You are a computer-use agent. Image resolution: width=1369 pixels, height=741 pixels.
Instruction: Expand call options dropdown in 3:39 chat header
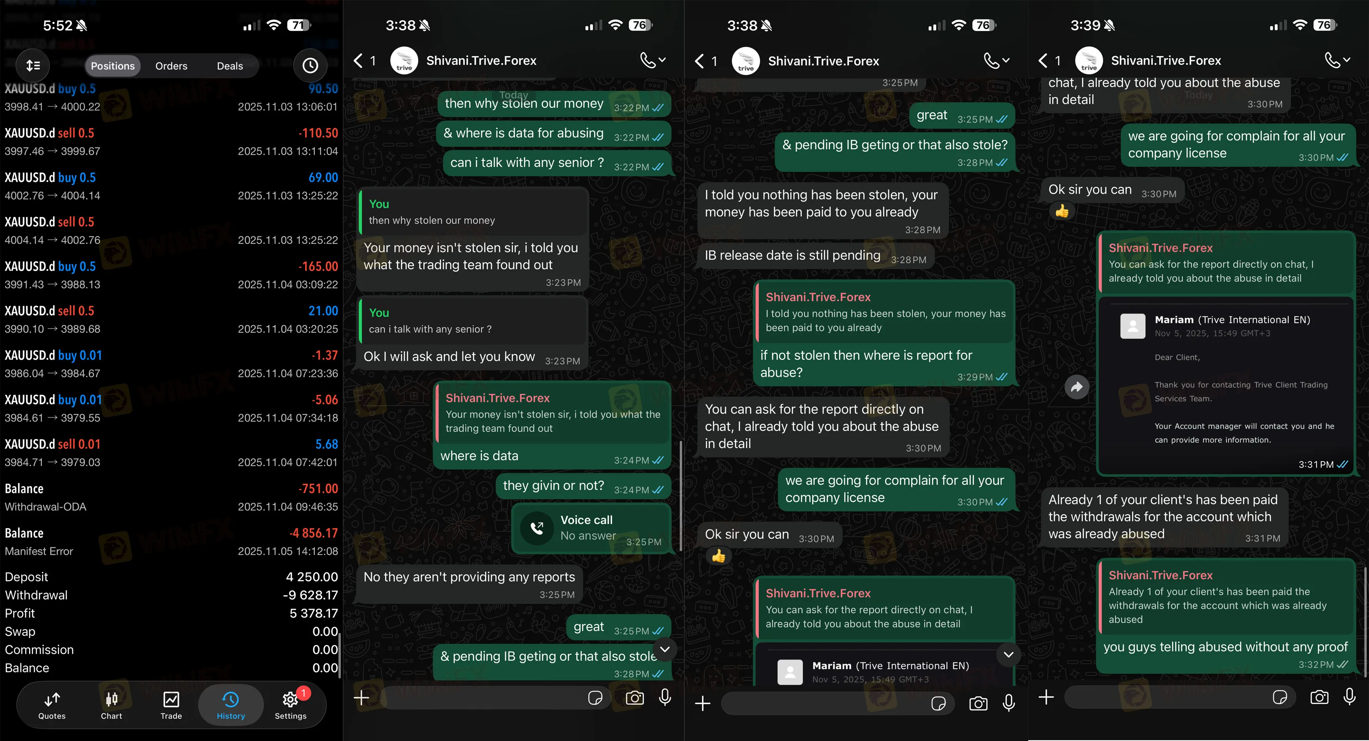1337,60
